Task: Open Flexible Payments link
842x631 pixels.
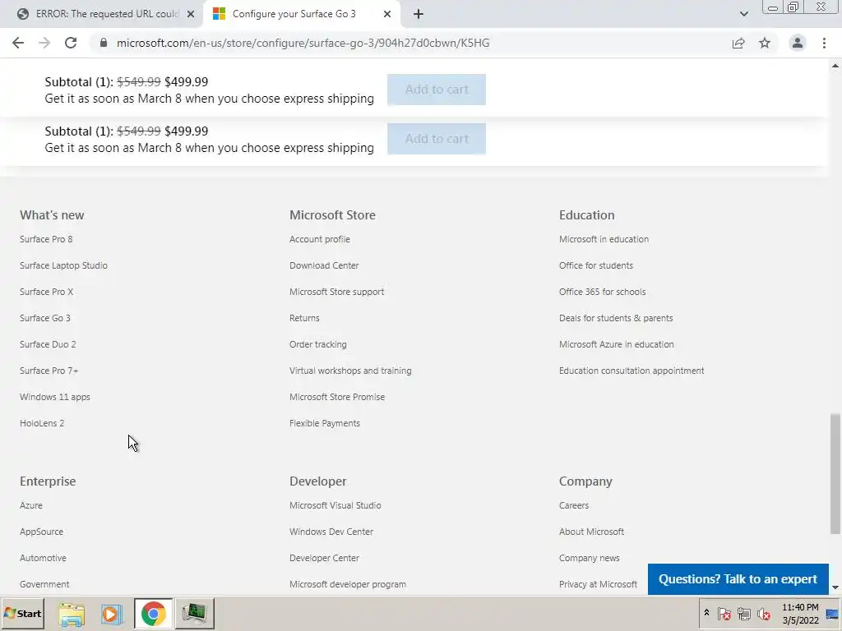Action: point(325,423)
